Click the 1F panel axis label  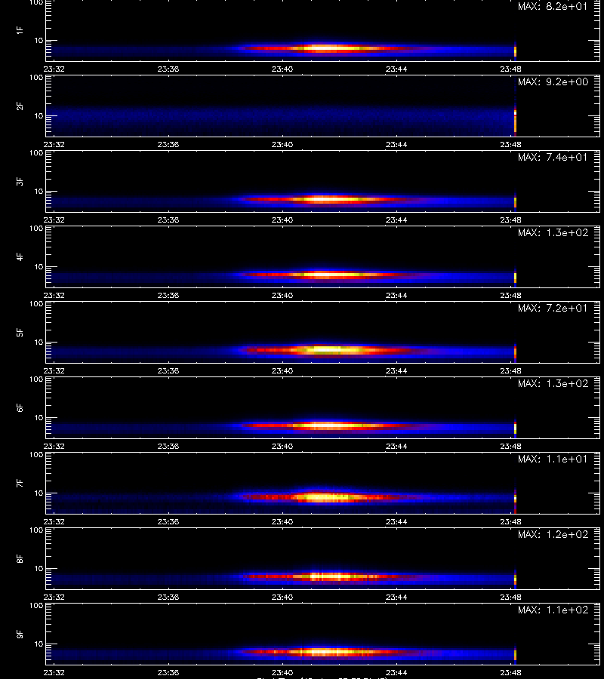20,30
